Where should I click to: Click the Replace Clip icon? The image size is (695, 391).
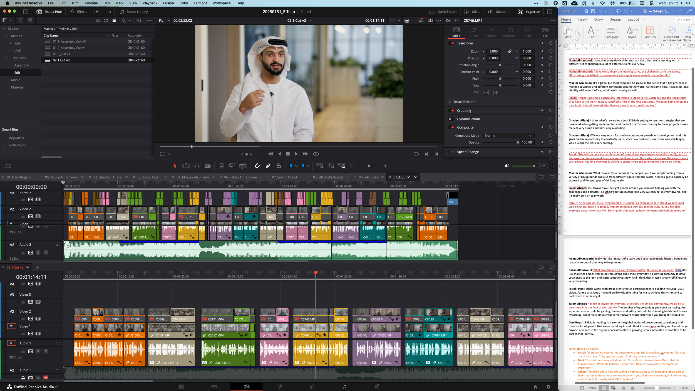coord(243,166)
